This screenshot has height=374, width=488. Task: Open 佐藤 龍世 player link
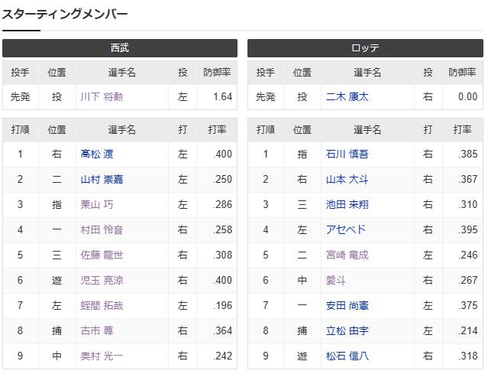(102, 255)
